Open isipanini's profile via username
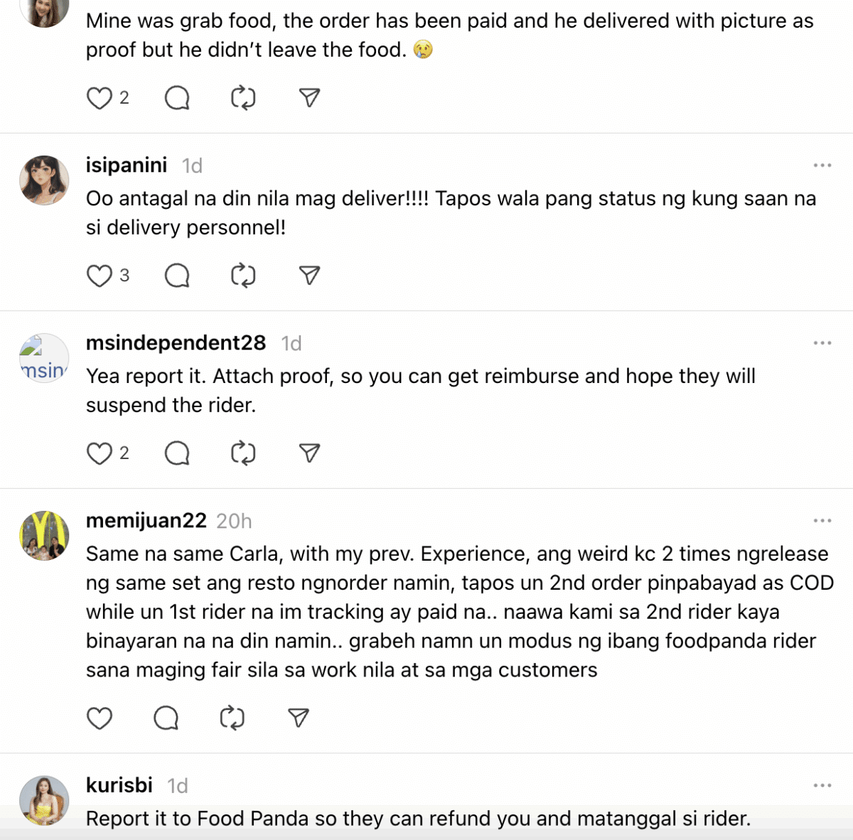The width and height of the screenshot is (853, 840). [x=127, y=165]
